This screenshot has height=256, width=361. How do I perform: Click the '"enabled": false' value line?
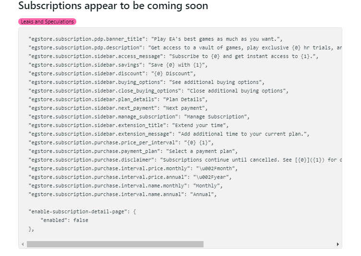[x=64, y=220]
